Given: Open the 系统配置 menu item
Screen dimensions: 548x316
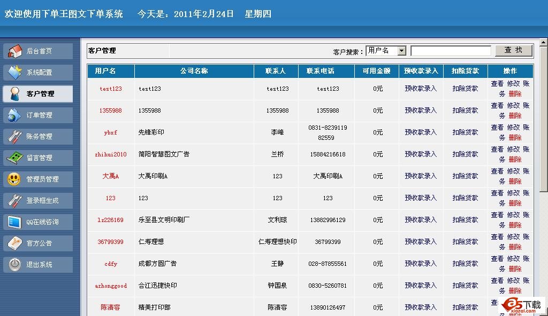Looking at the screenshot, I should pos(38,72).
